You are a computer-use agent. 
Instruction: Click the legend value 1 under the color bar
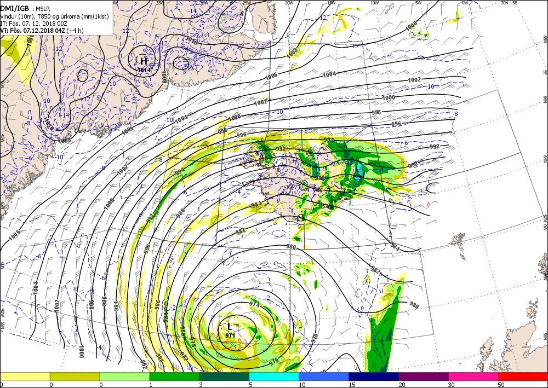(151, 385)
